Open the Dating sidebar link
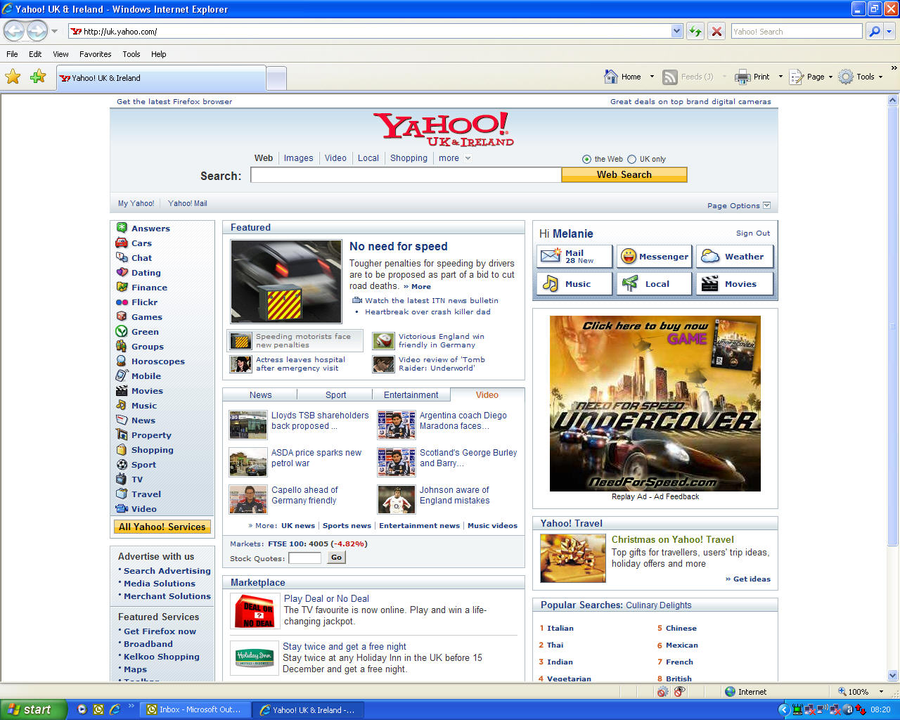The height and width of the screenshot is (720, 900). pos(146,272)
